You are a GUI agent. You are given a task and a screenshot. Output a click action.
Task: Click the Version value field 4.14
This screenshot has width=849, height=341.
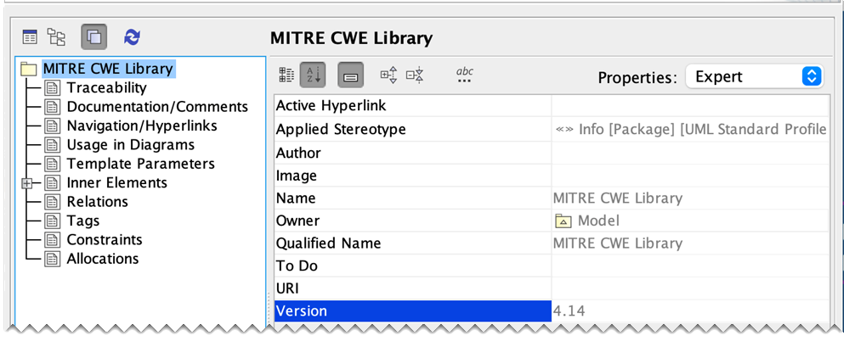point(688,311)
